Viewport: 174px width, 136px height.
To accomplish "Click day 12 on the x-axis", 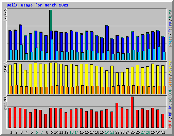I will [x=66, y=132].
